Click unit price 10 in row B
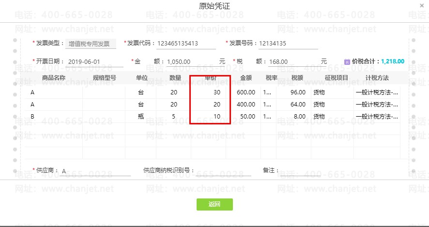Image resolution: width=429 pixels, height=227 pixels. [x=209, y=117]
